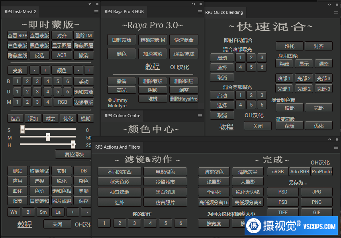Viewport: 341px width, 238px height.
Task: Click the 关闭 button in Quick Blending
Action: point(258,126)
